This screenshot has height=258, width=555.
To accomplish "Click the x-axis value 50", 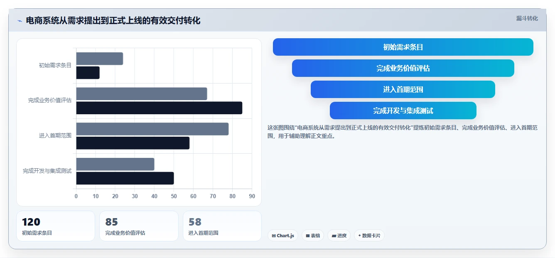I will [x=174, y=196].
